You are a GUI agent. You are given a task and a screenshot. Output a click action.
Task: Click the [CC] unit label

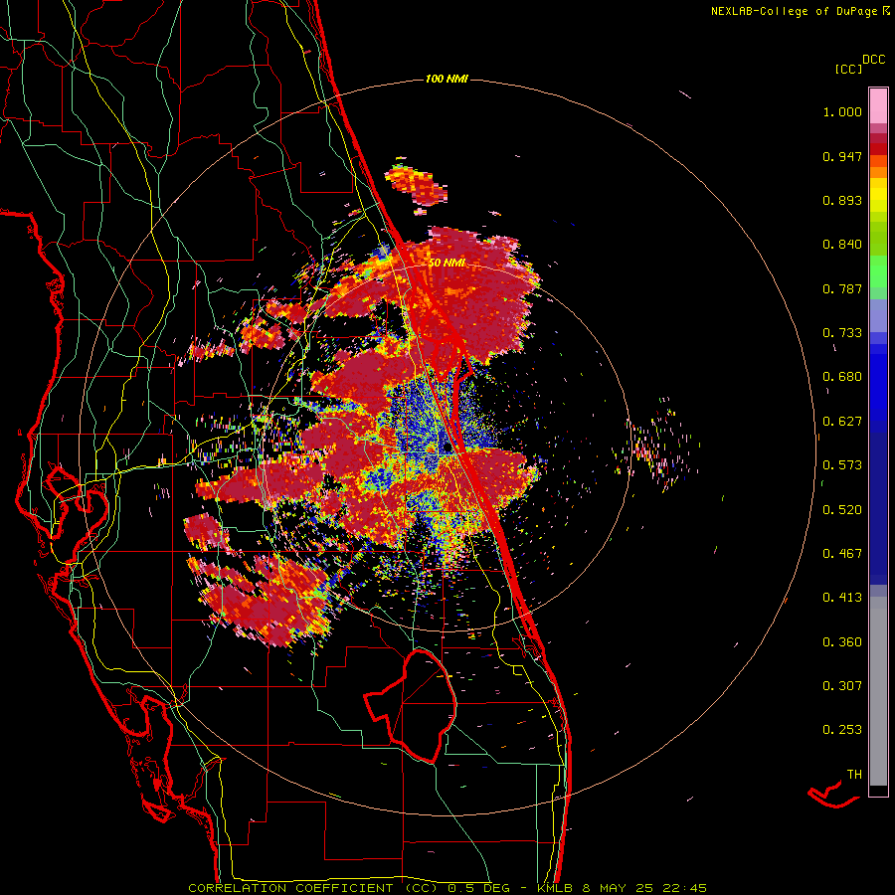(849, 69)
